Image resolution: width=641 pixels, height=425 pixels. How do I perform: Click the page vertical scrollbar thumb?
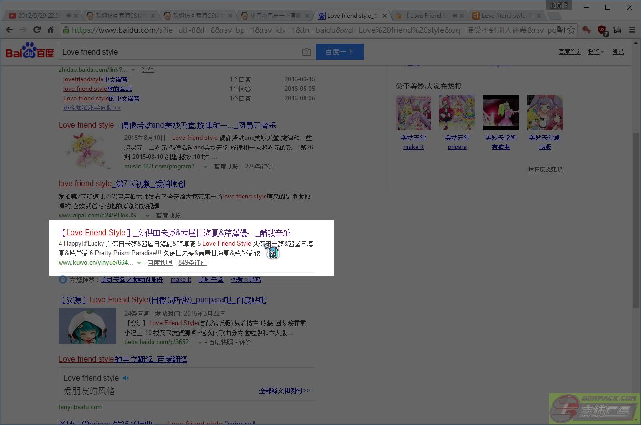pyautogui.click(x=636, y=220)
